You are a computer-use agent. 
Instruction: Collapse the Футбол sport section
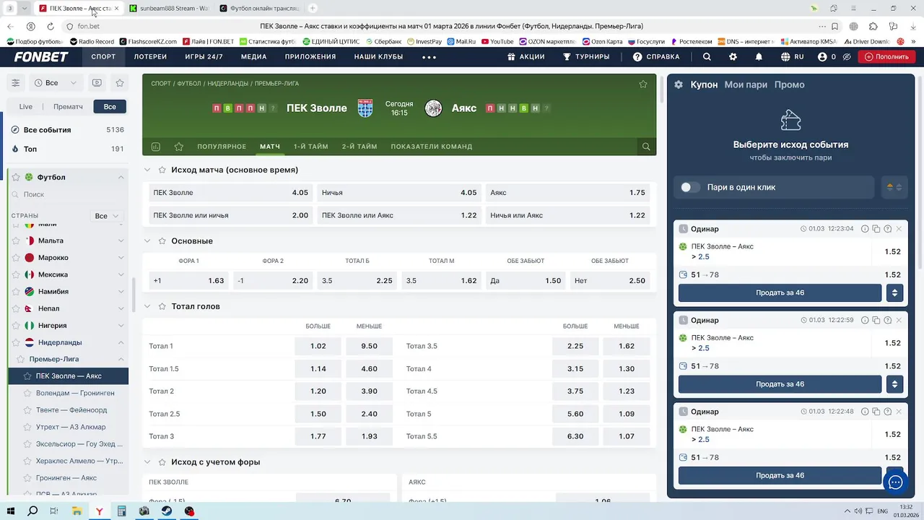[x=121, y=177]
